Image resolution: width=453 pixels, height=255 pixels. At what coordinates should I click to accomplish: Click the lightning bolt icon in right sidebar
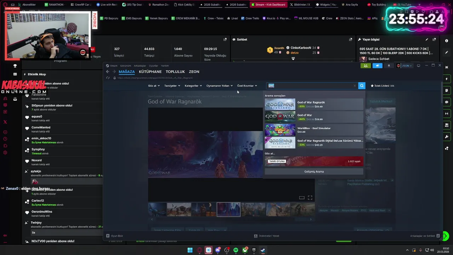[447, 79]
